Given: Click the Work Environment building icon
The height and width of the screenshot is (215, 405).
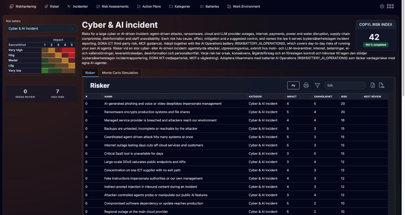Looking at the screenshot, I should pos(229,6).
